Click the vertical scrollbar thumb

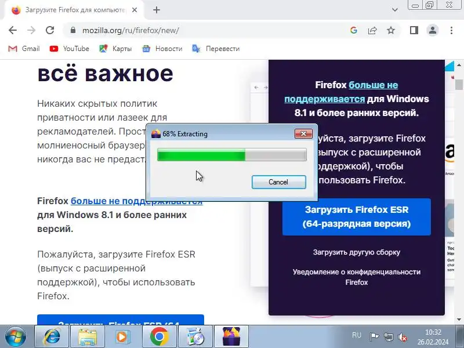tap(459, 85)
